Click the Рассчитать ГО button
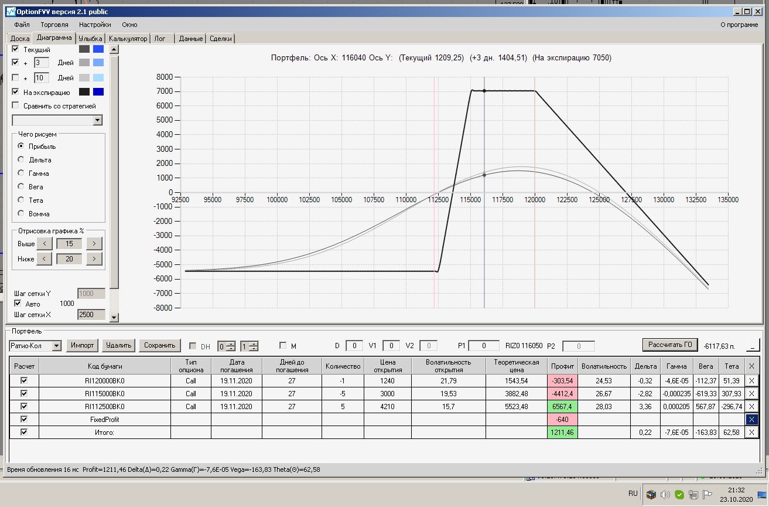 (670, 344)
